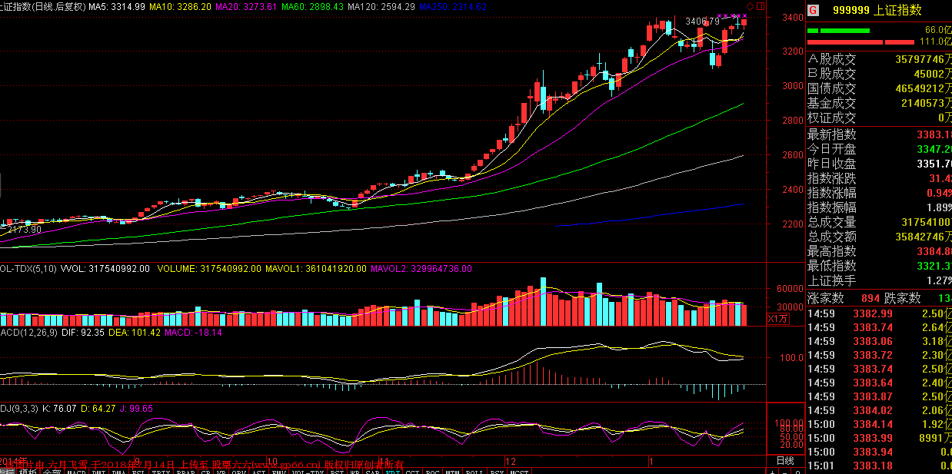Select the 15:01 tick trade row

[878, 466]
